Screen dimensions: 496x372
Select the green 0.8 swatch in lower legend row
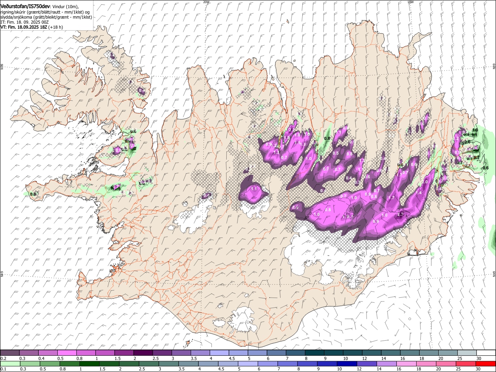70,363
